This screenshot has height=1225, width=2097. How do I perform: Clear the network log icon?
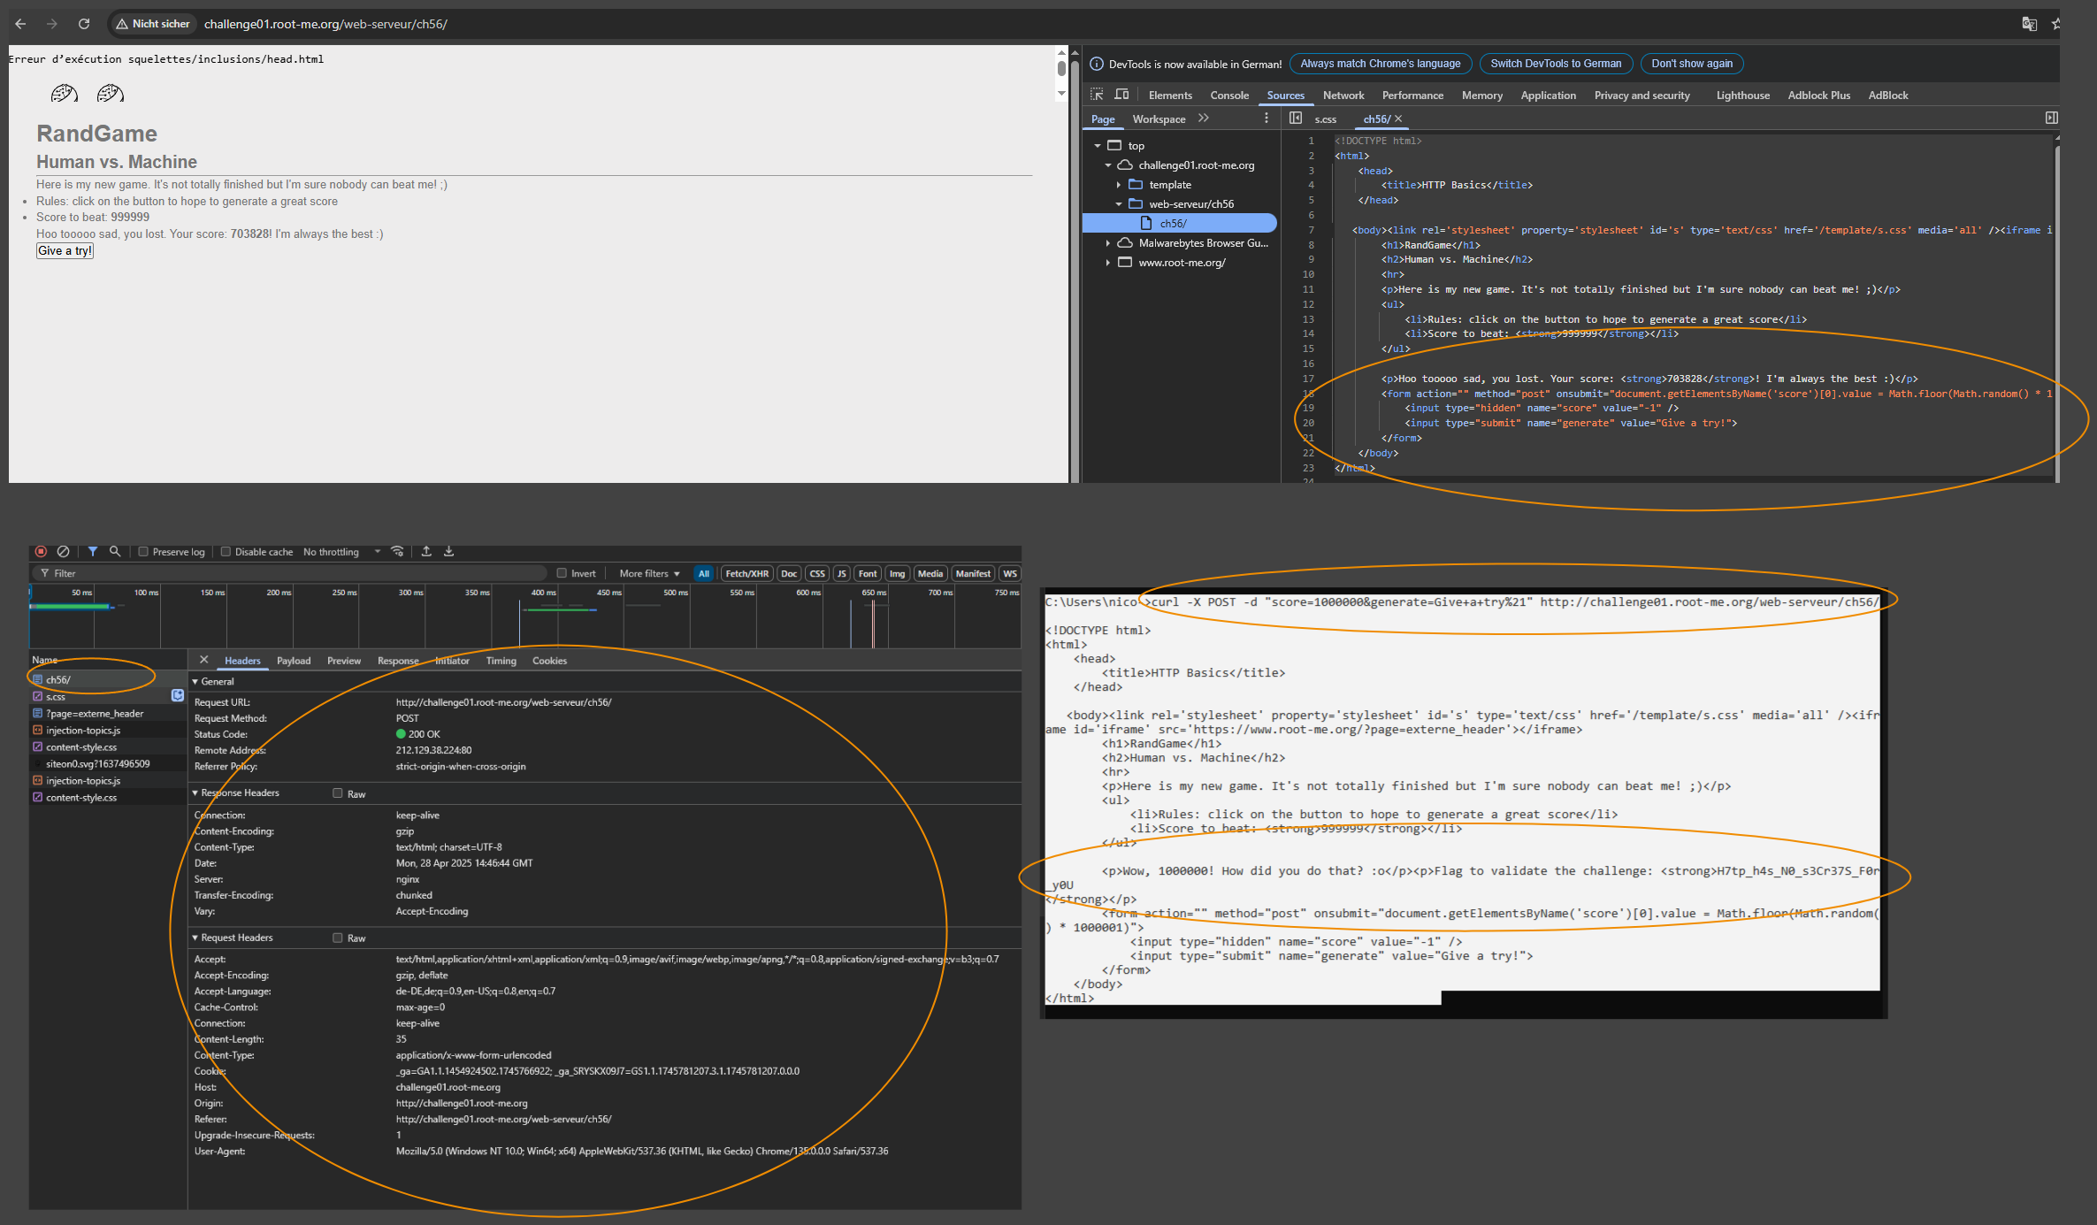63,551
